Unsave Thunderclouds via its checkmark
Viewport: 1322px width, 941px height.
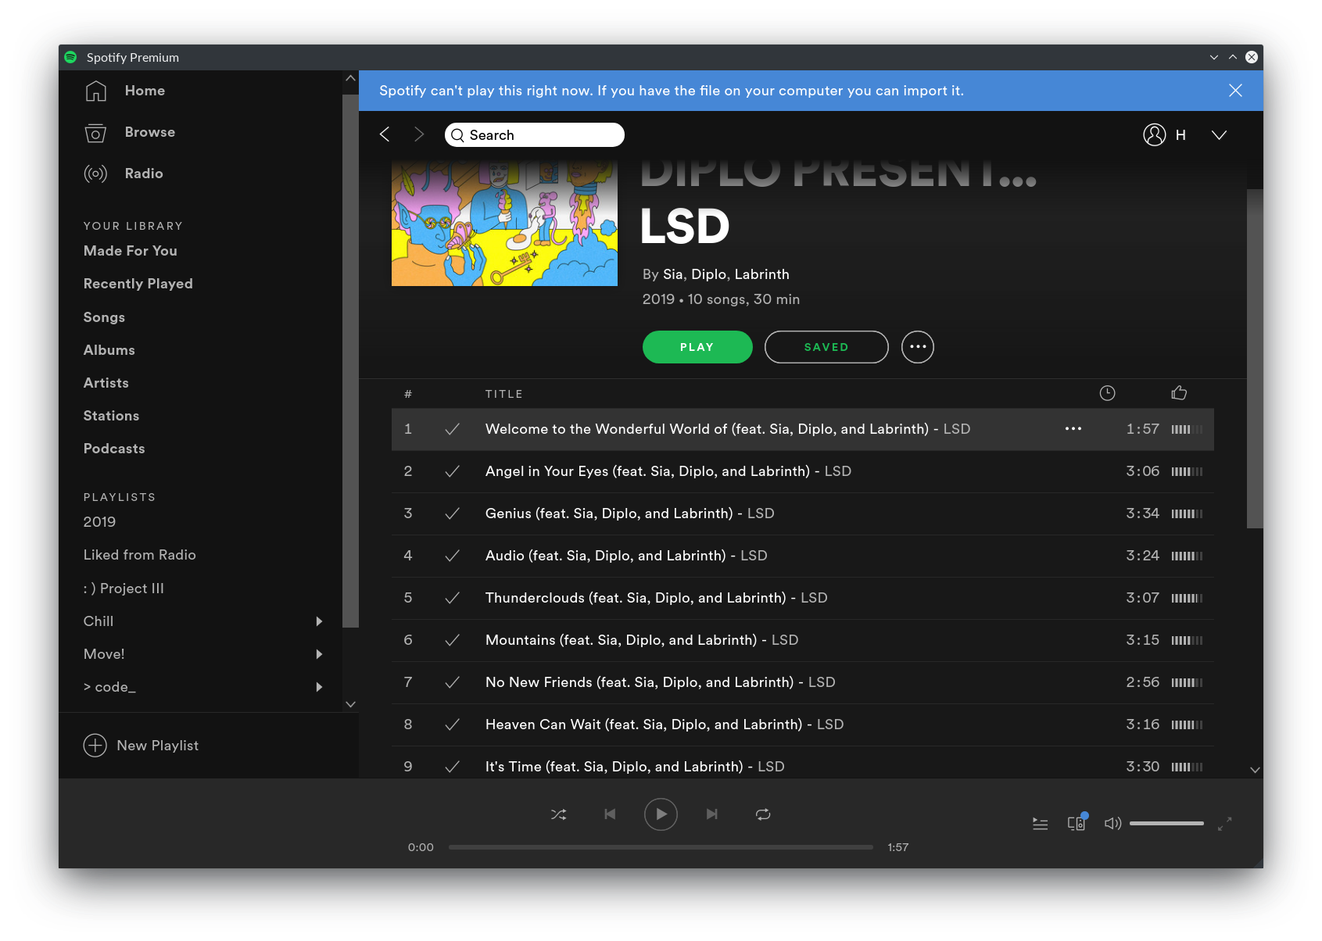452,598
